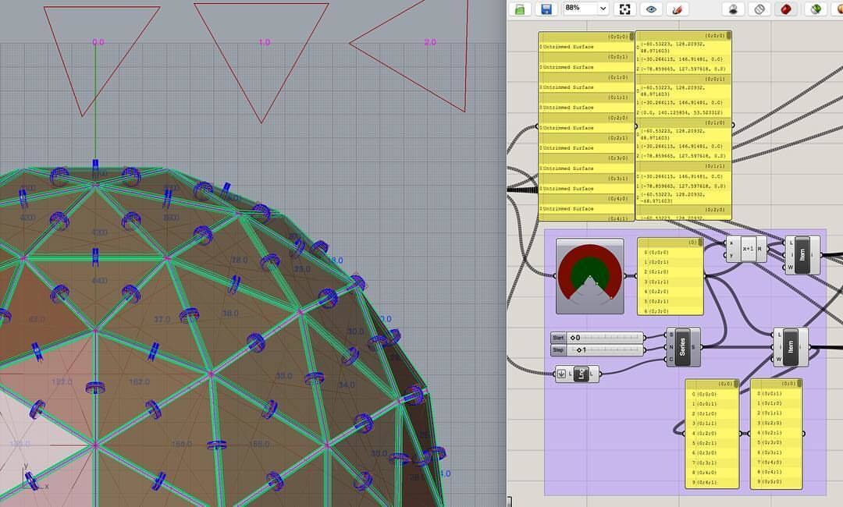
Task: Click the scroll grip of the {0} paths panel
Action: click(700, 243)
